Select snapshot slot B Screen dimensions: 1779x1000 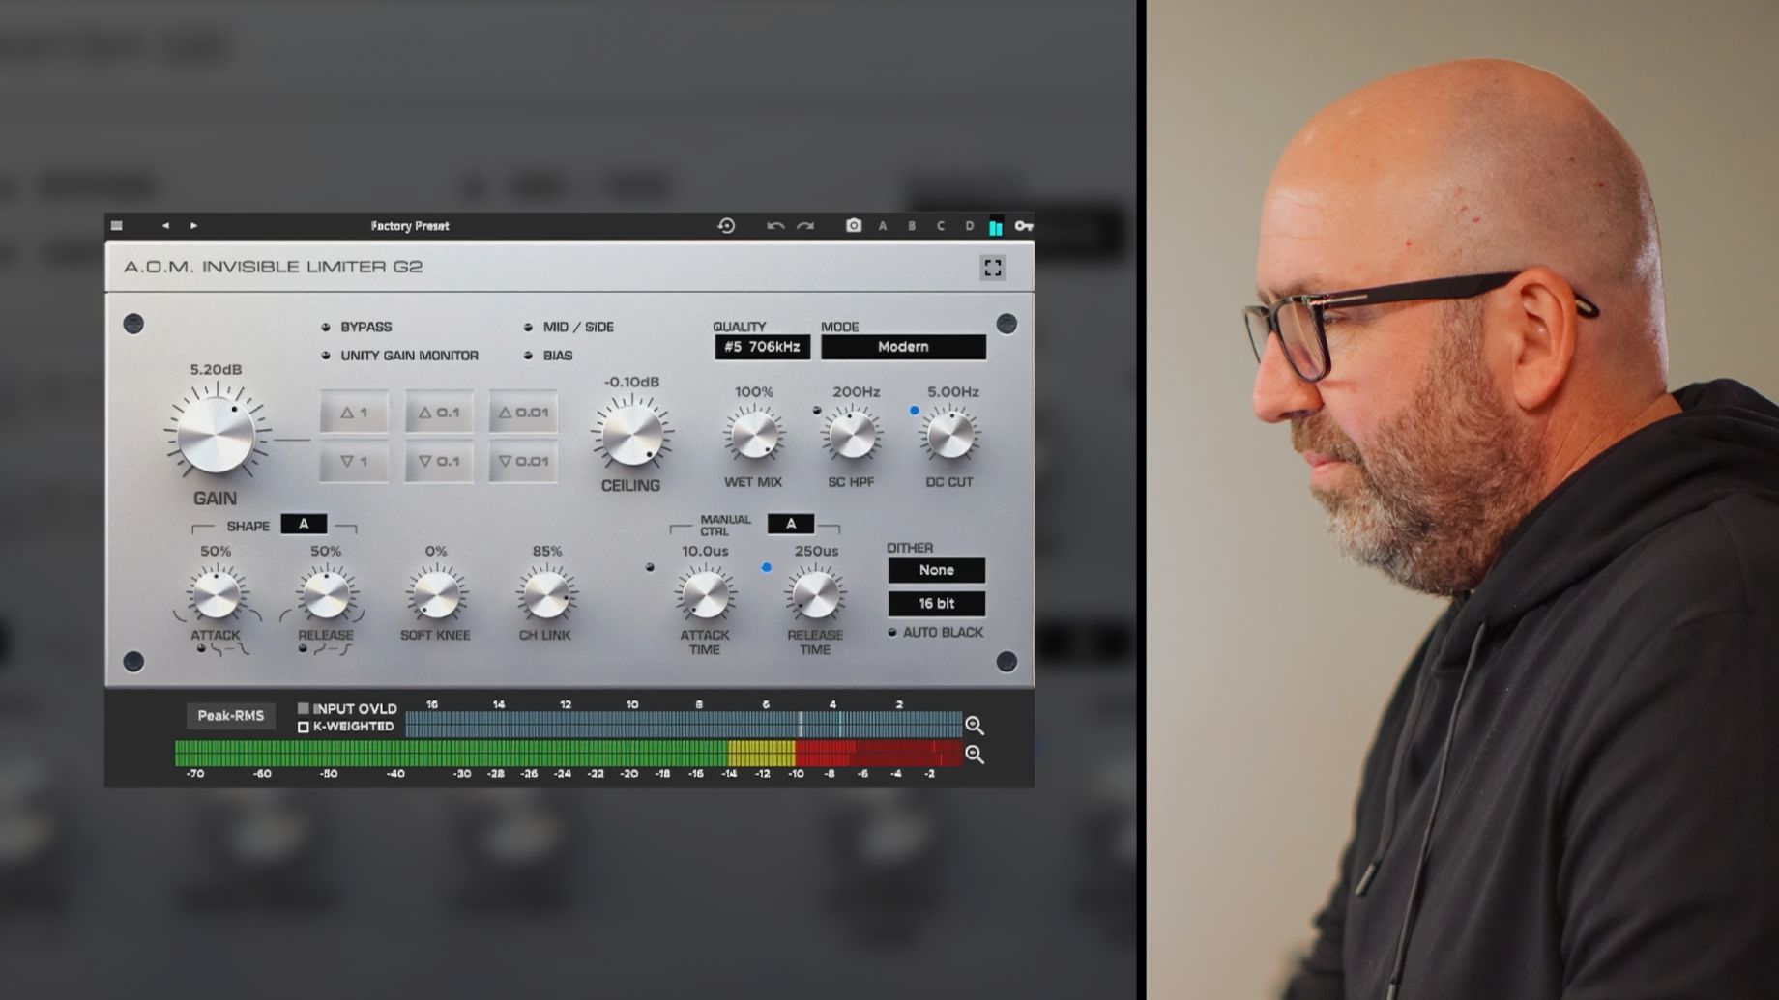point(912,226)
